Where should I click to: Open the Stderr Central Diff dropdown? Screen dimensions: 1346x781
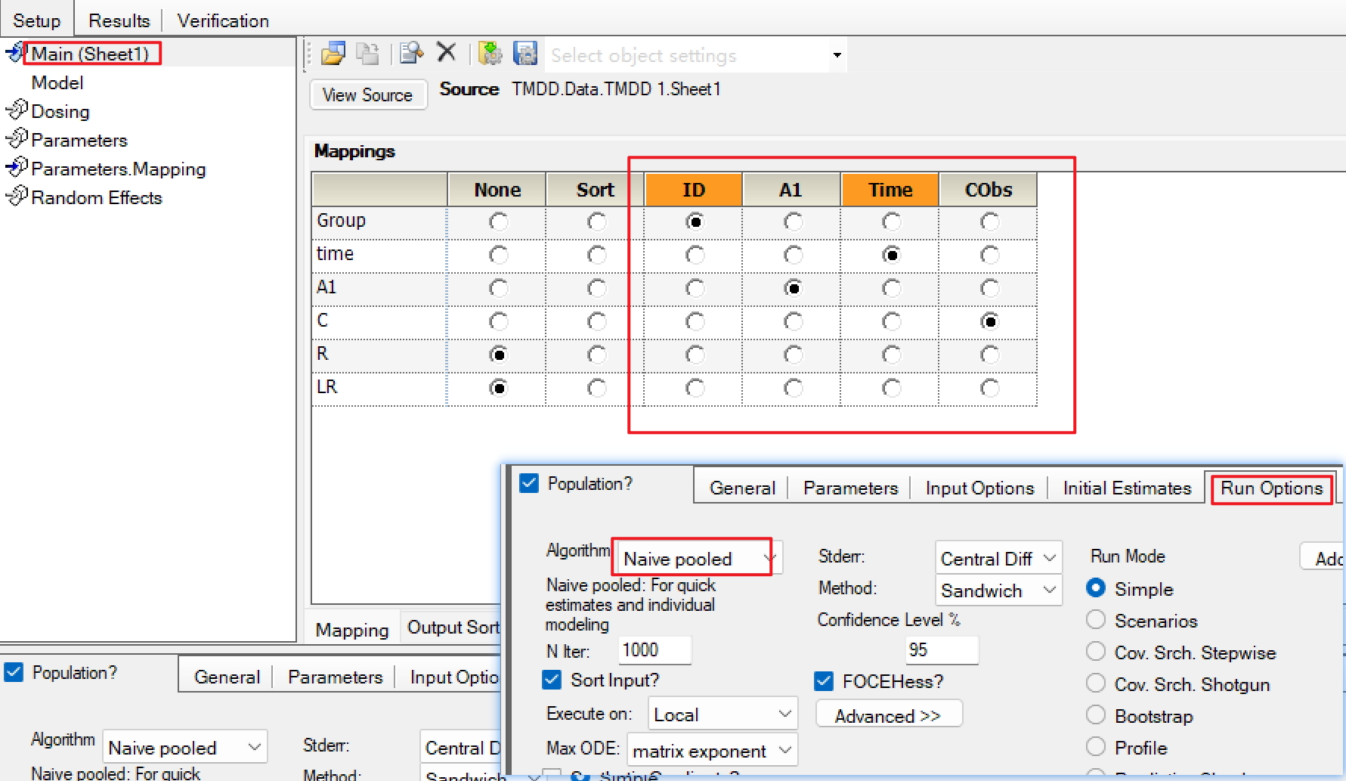point(998,558)
